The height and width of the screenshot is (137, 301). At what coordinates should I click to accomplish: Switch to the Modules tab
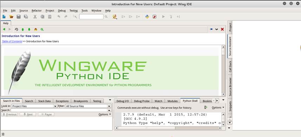(x=173, y=101)
